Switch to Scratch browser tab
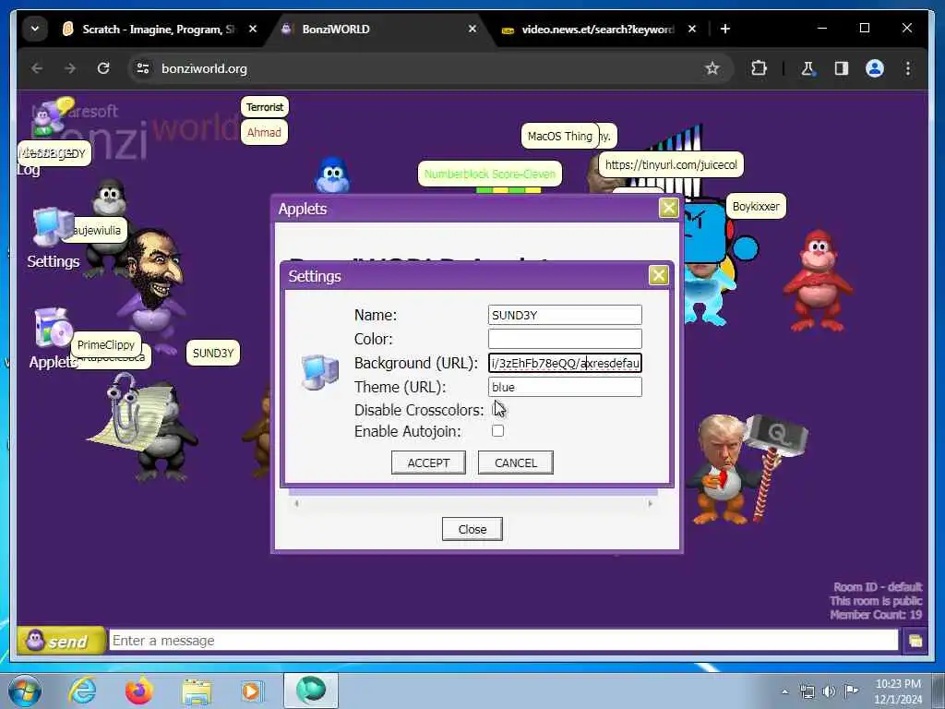 click(x=158, y=29)
